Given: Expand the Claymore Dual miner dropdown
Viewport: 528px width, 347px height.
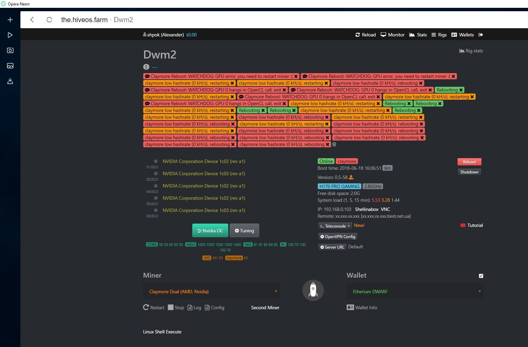Looking at the screenshot, I should (211, 292).
